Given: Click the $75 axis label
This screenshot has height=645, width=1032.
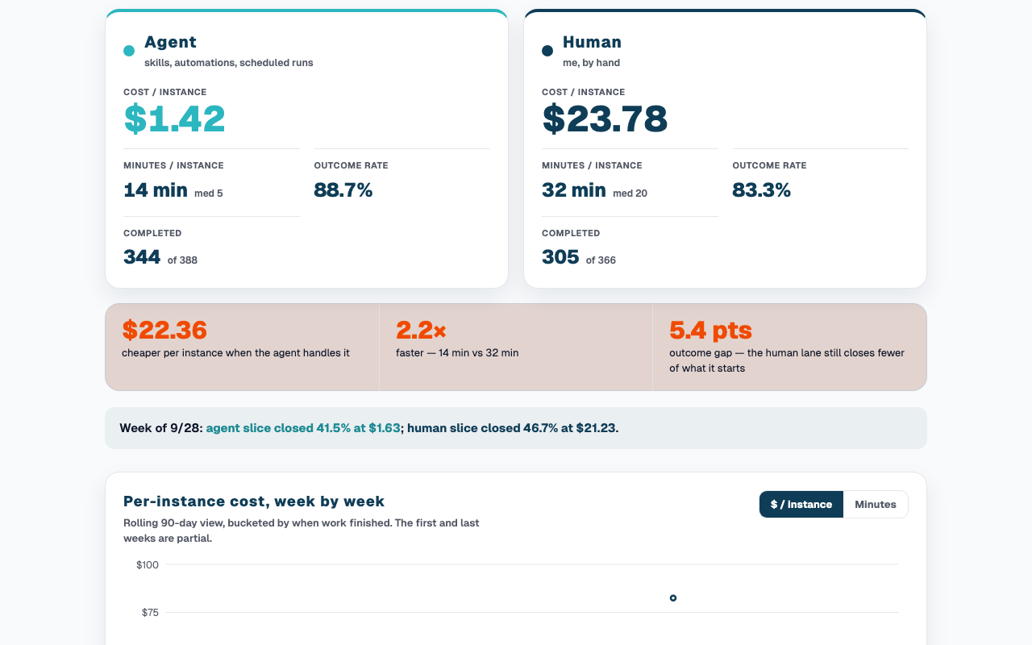Looking at the screenshot, I should (150, 613).
